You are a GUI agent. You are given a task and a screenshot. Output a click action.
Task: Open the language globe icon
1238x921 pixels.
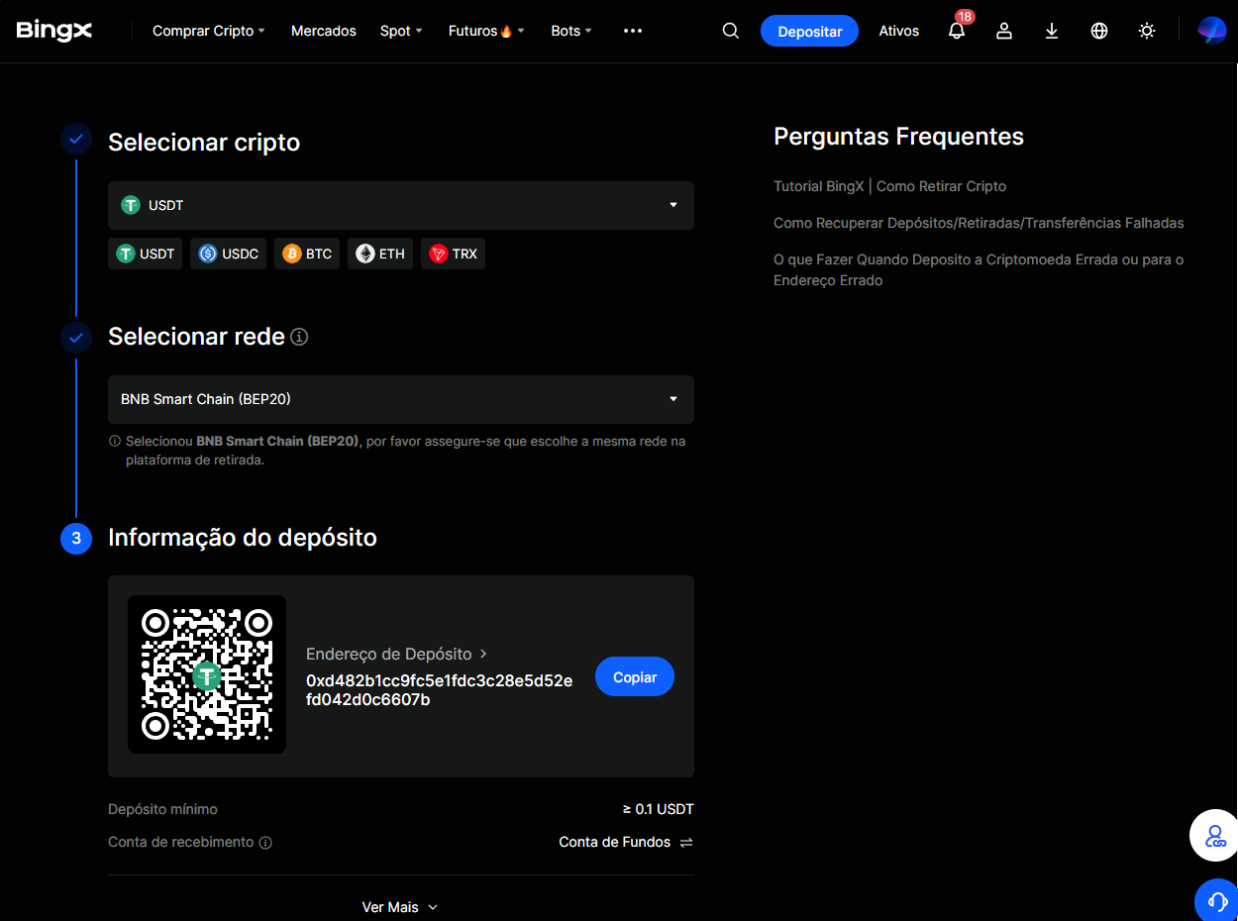[1099, 31]
